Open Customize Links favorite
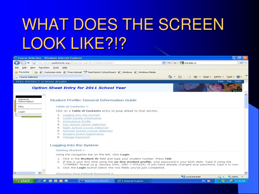 [x=51, y=72]
